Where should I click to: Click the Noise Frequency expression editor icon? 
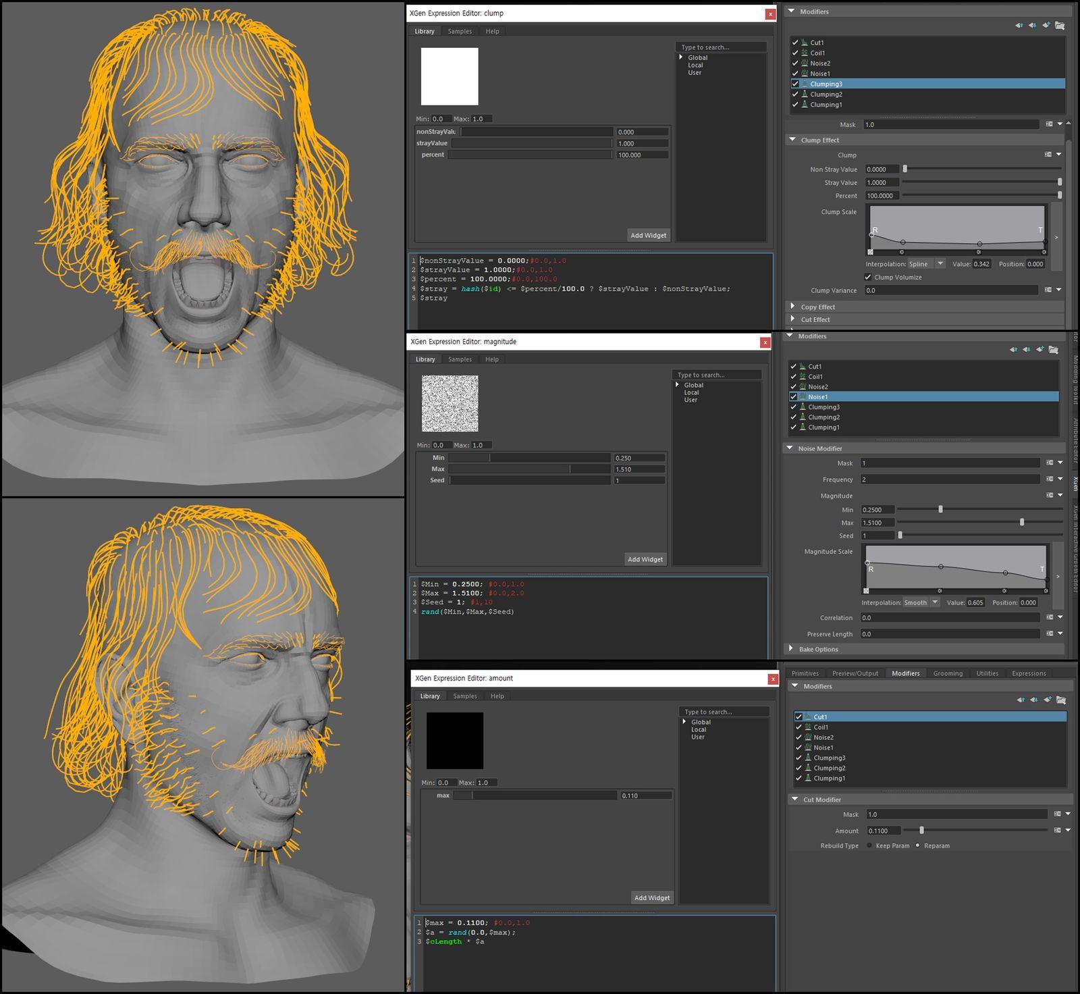[x=1050, y=479]
